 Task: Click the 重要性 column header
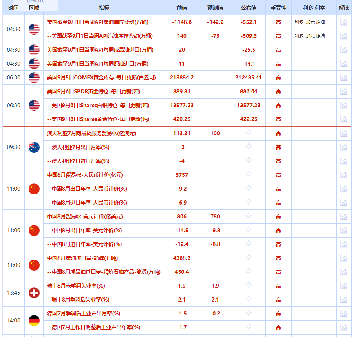coord(278,8)
